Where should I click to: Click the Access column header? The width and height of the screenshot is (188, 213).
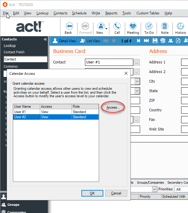(56, 106)
